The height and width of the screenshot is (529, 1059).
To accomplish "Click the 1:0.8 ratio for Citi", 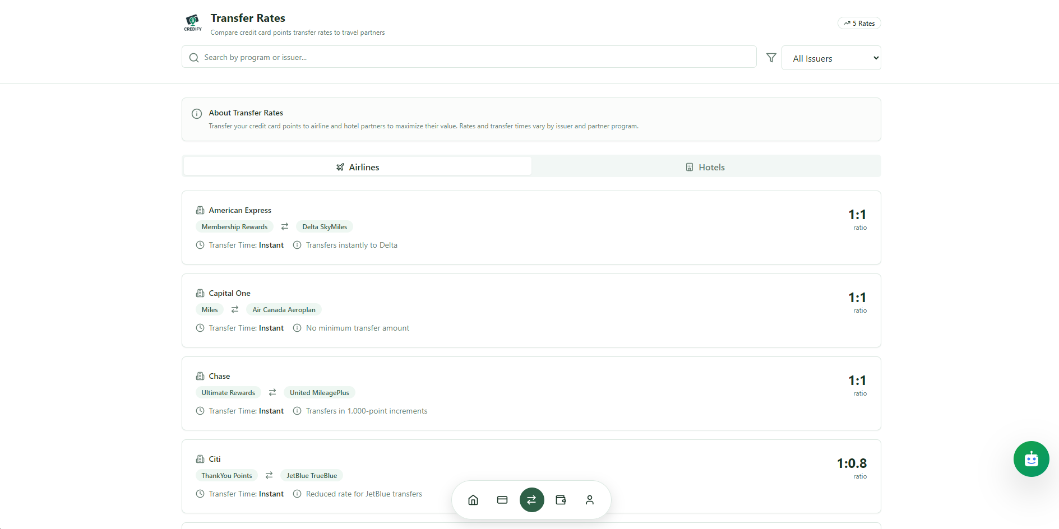I will [852, 463].
